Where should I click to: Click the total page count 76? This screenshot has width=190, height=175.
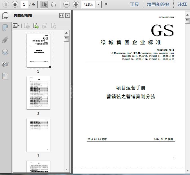(x=33, y=5)
